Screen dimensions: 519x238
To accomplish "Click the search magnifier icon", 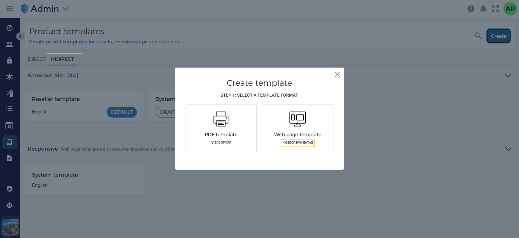I will (x=478, y=36).
